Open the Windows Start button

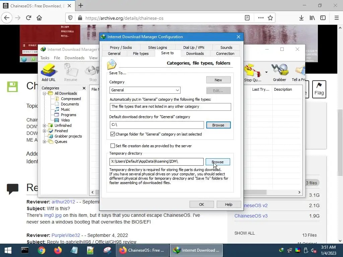point(8,250)
